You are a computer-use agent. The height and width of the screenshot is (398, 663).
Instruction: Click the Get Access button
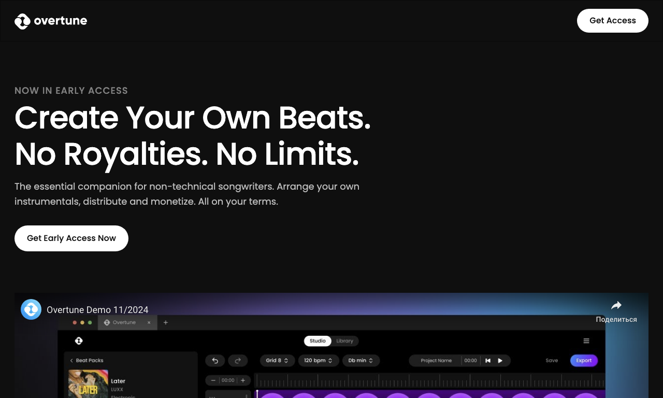[x=613, y=21]
